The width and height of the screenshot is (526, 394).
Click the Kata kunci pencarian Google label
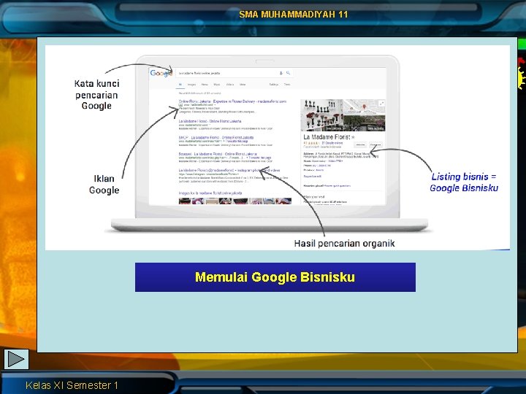click(x=96, y=94)
